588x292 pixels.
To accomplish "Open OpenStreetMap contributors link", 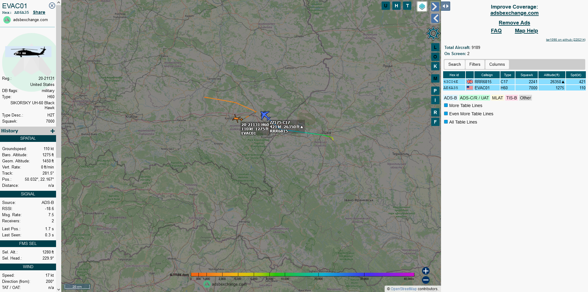I will 404,289.
